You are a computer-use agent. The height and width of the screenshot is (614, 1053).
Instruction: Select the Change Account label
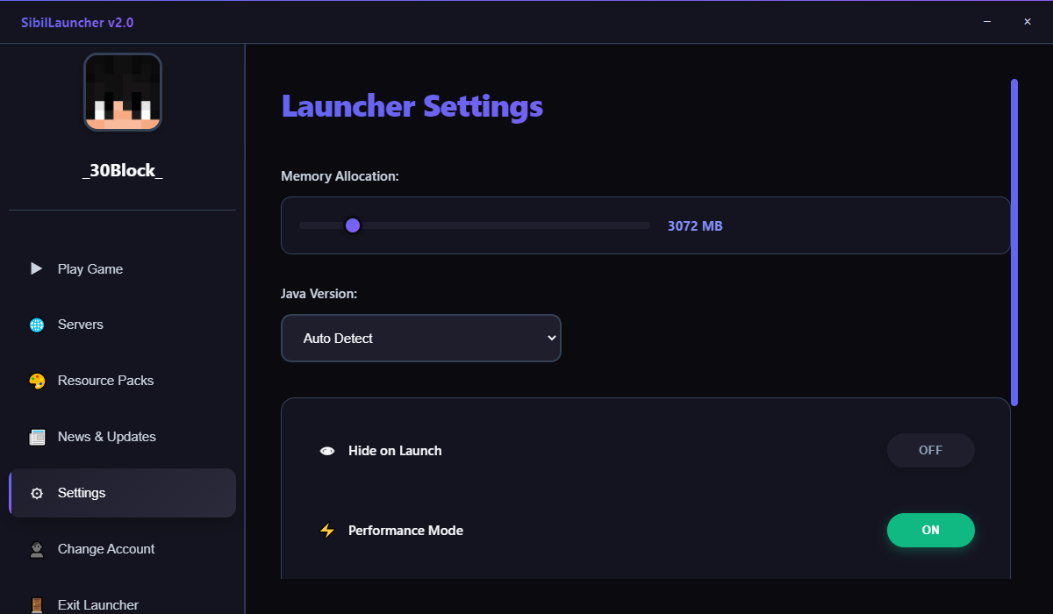pos(106,549)
